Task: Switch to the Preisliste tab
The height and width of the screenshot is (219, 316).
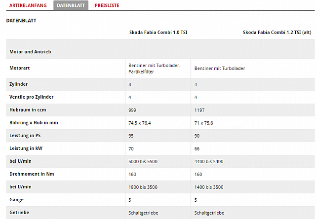Action: [107, 5]
